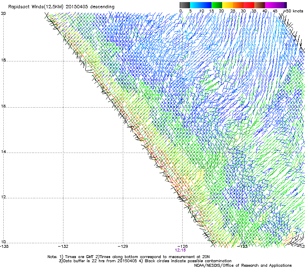Click the dark purple 45-50 knots legend segment
The width and height of the screenshot is (305, 268).
click(x=281, y=5)
